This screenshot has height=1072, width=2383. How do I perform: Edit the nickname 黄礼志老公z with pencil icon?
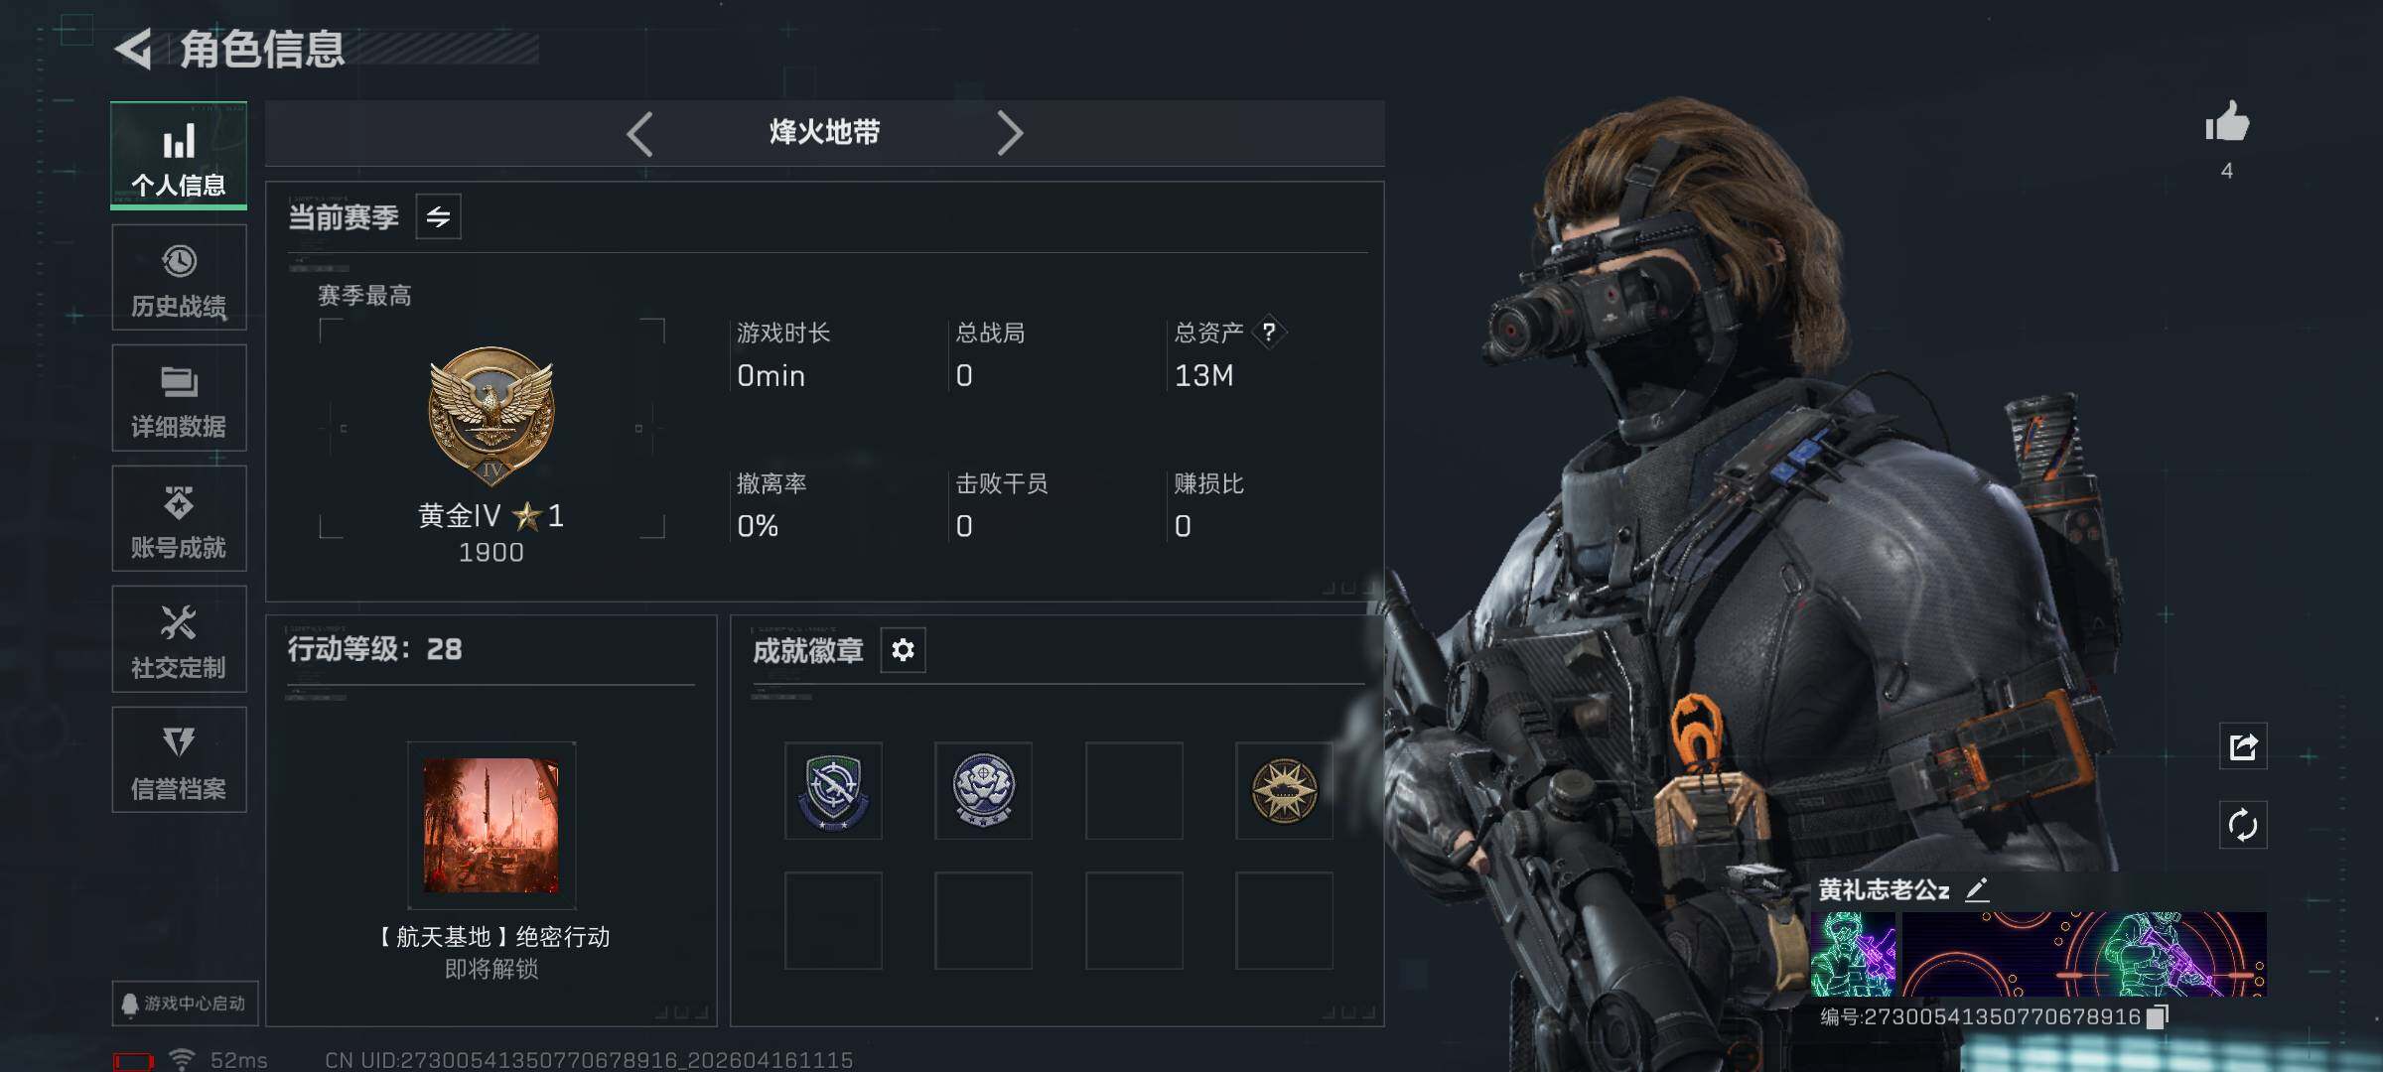pyautogui.click(x=1977, y=889)
